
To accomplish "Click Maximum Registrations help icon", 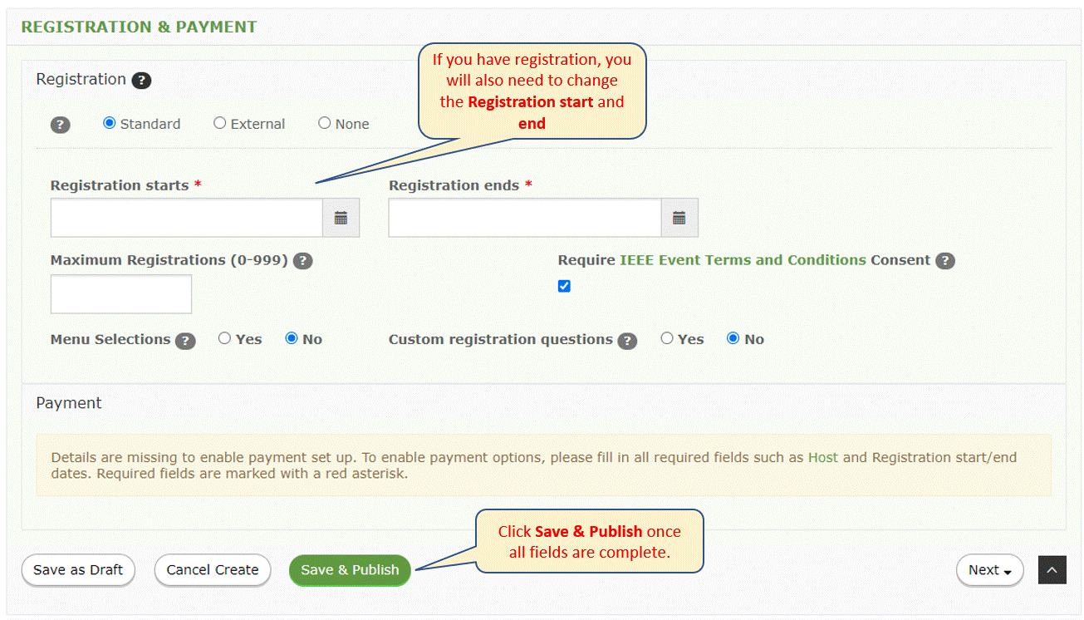I will tap(303, 261).
